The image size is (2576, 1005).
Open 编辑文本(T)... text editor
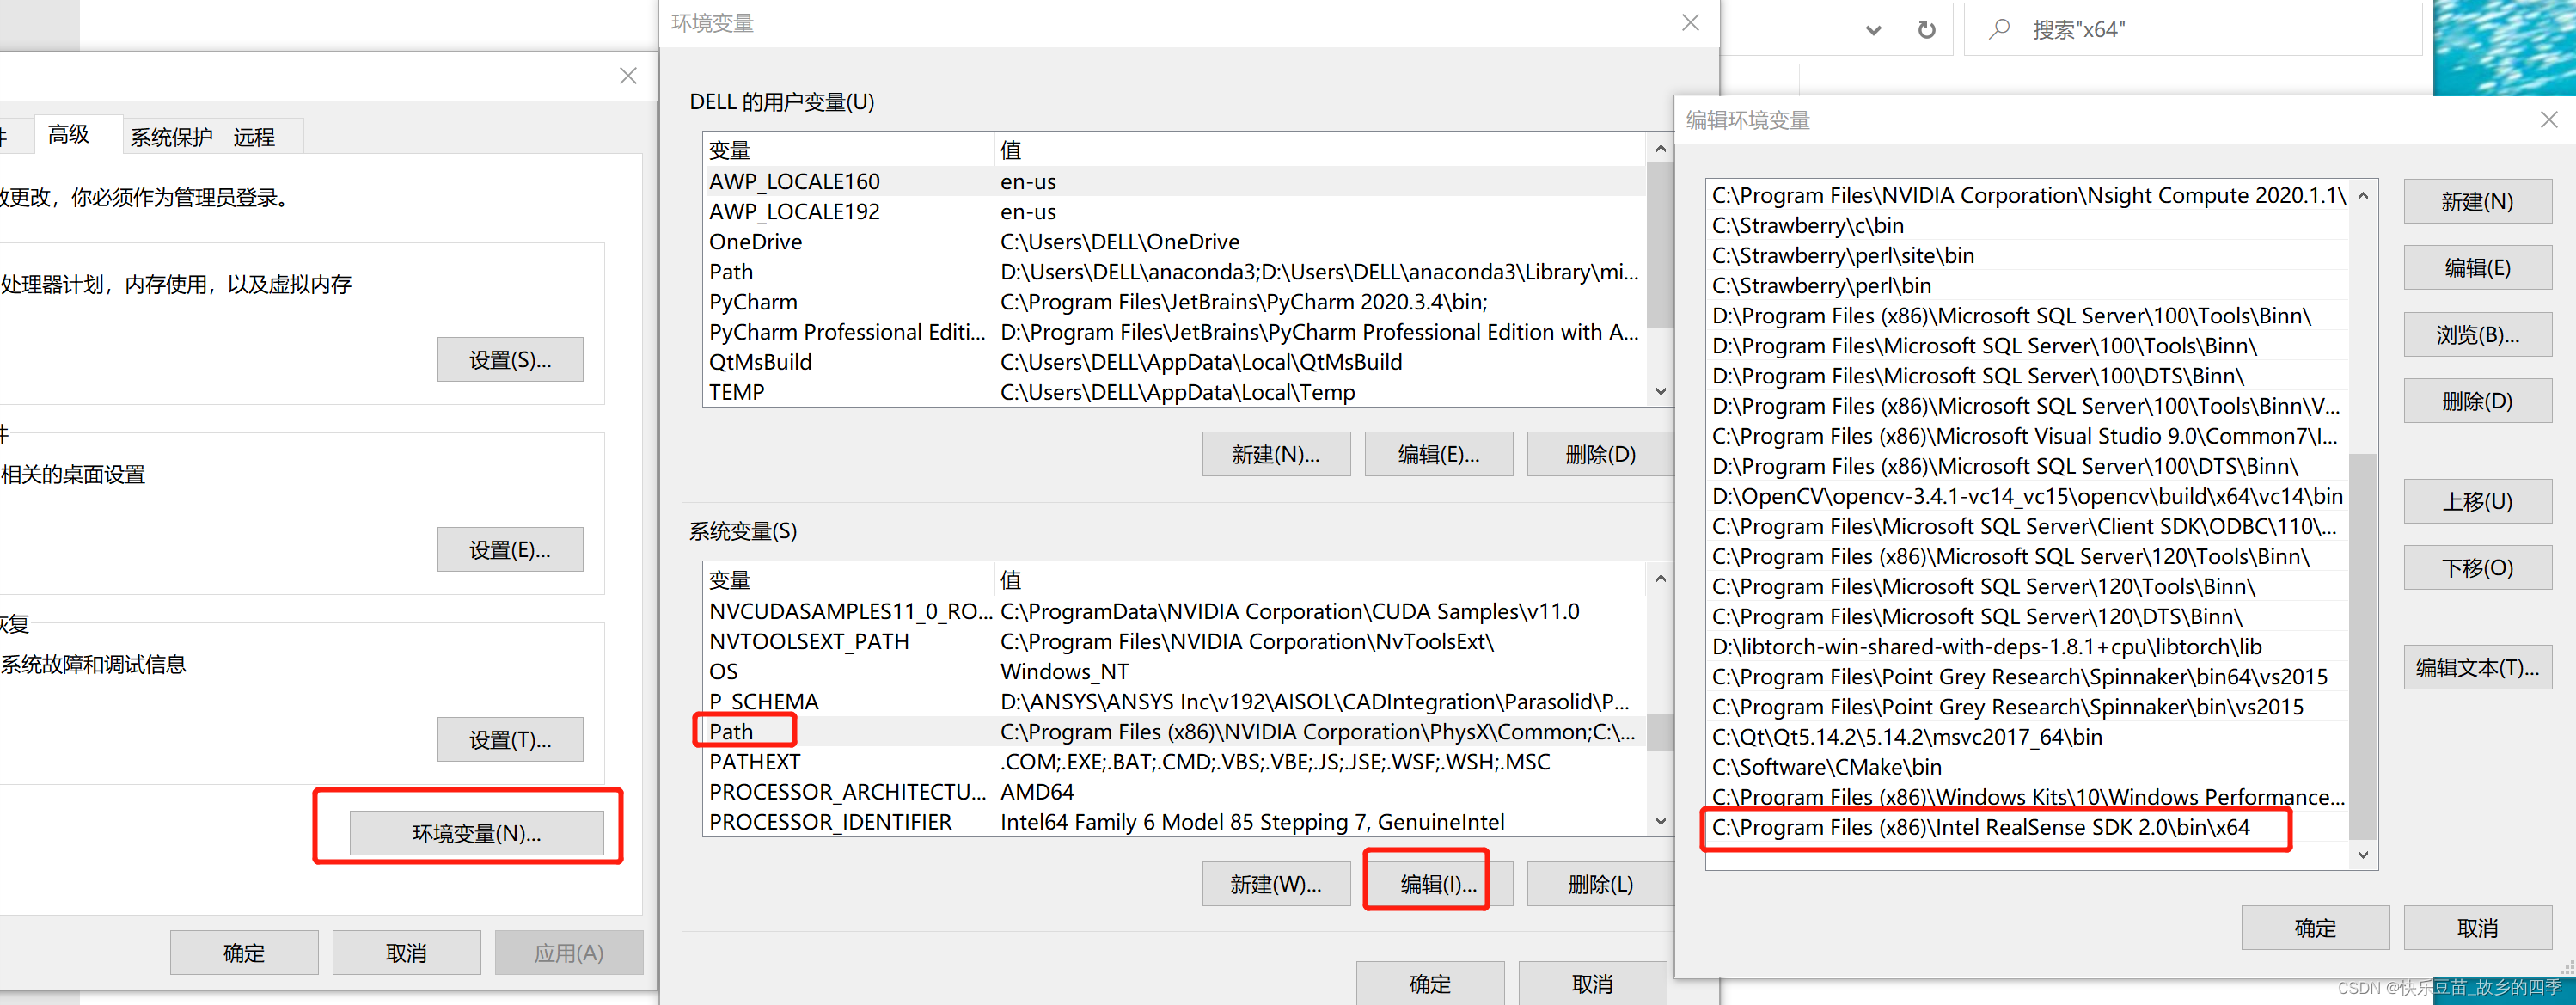click(x=2477, y=668)
